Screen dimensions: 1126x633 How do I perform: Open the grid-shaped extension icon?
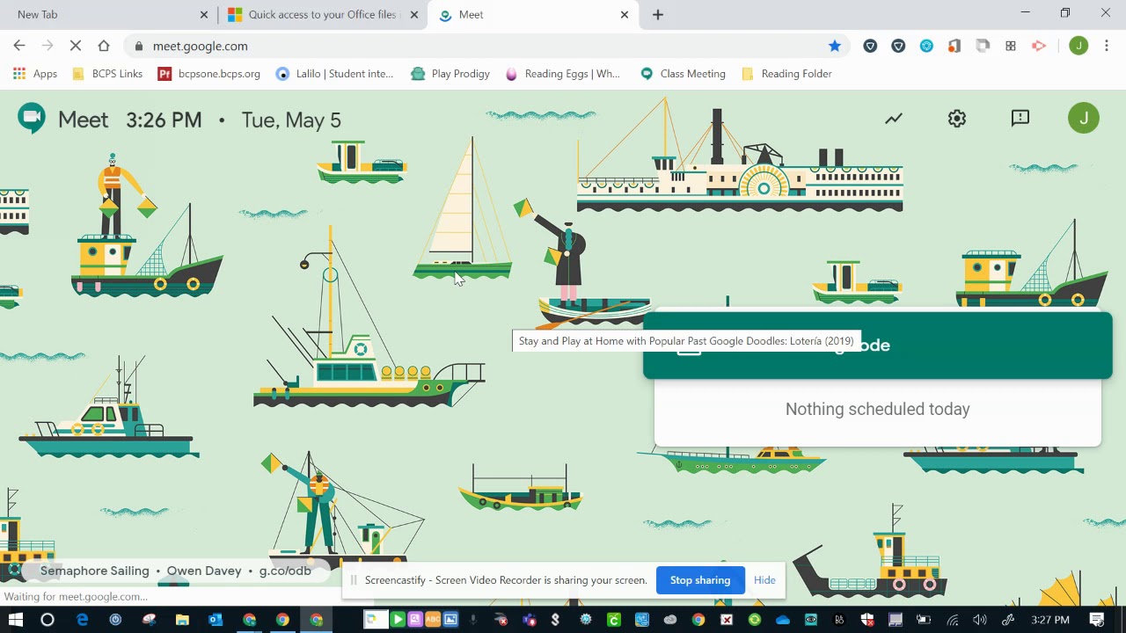(1011, 46)
